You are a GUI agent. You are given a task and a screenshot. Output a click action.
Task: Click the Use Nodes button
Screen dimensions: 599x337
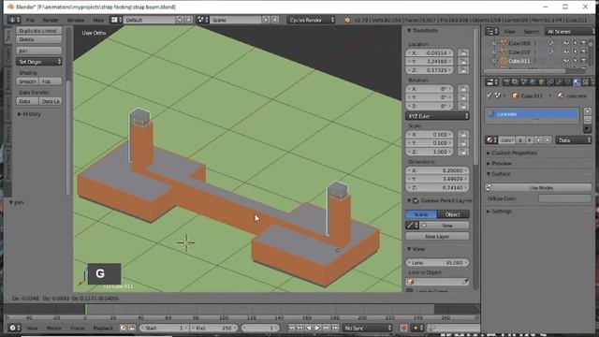541,187
